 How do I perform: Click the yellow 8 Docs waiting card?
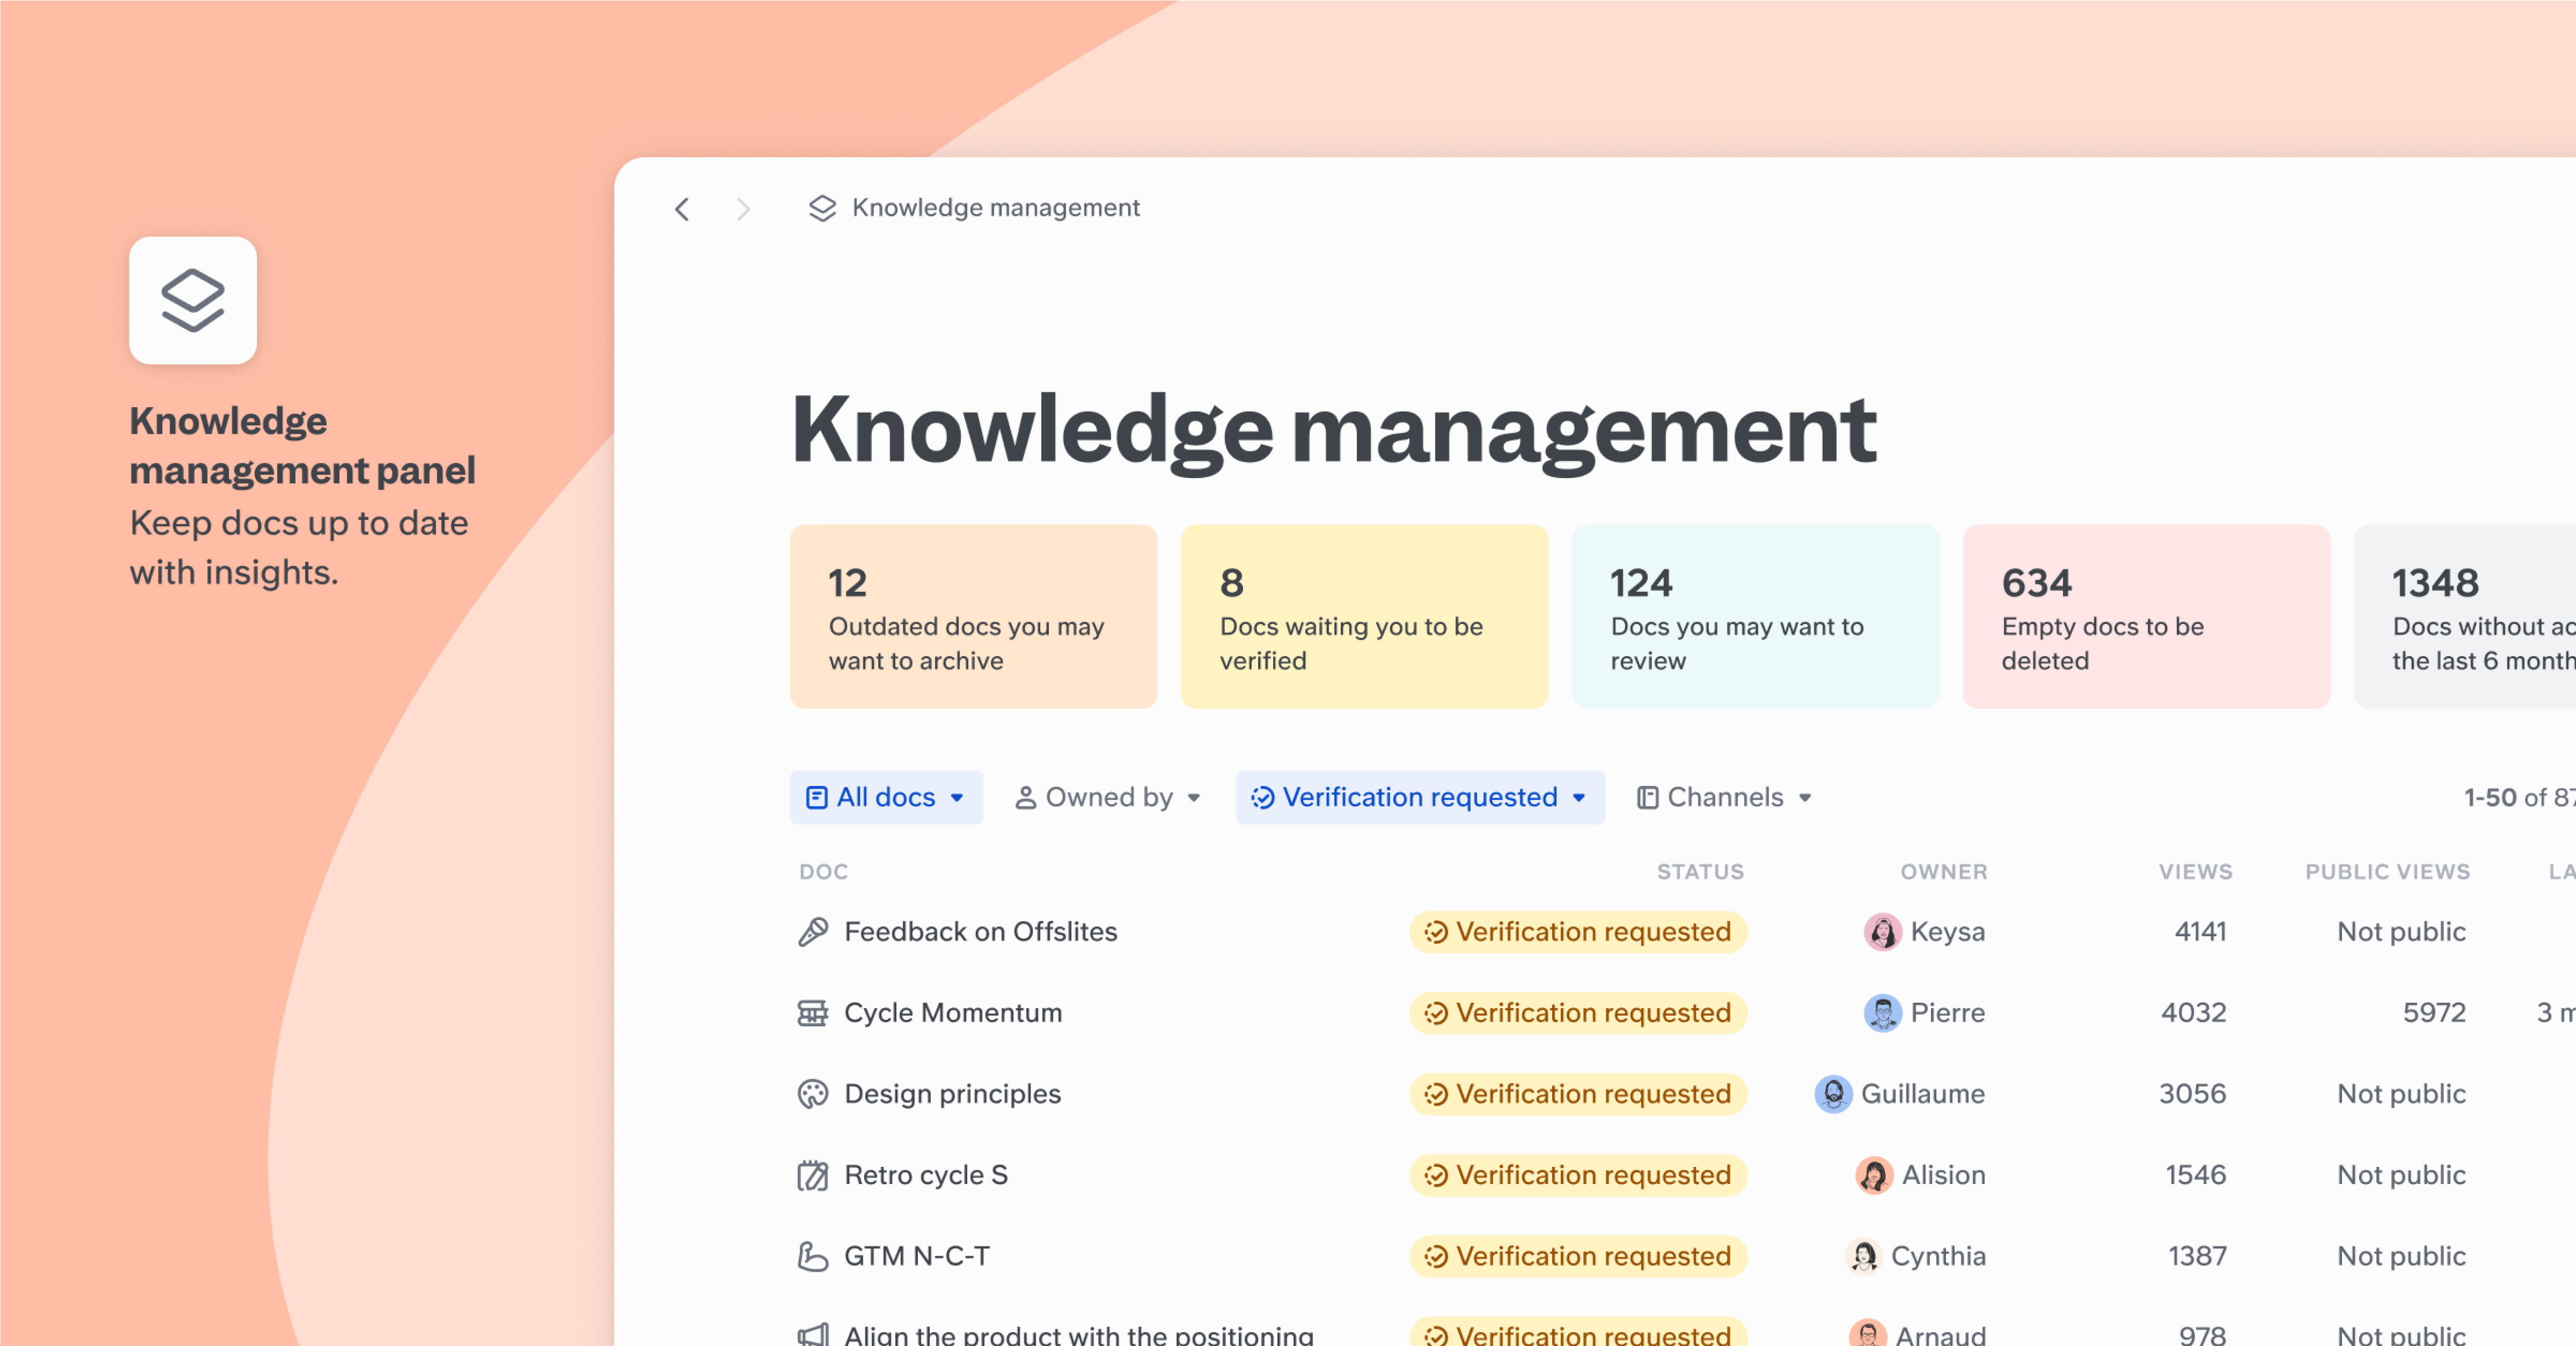pos(1364,616)
